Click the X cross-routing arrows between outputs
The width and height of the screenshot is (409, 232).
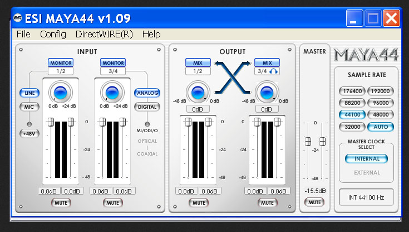tap(233, 78)
